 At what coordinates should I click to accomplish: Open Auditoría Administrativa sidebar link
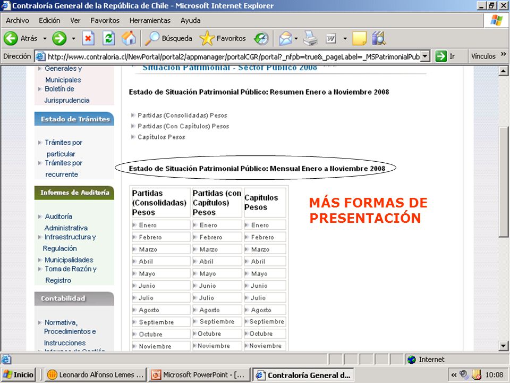point(66,222)
